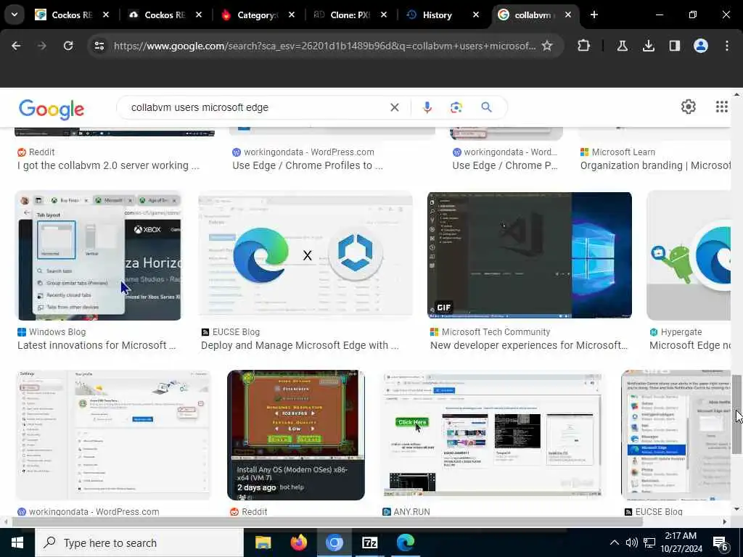Click the taskbar 'Type here to search' box
This screenshot has height=557, width=743.
coord(139,542)
